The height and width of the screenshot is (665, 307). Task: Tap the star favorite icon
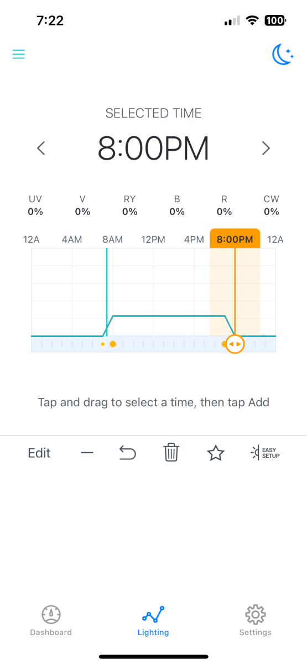[x=215, y=453]
